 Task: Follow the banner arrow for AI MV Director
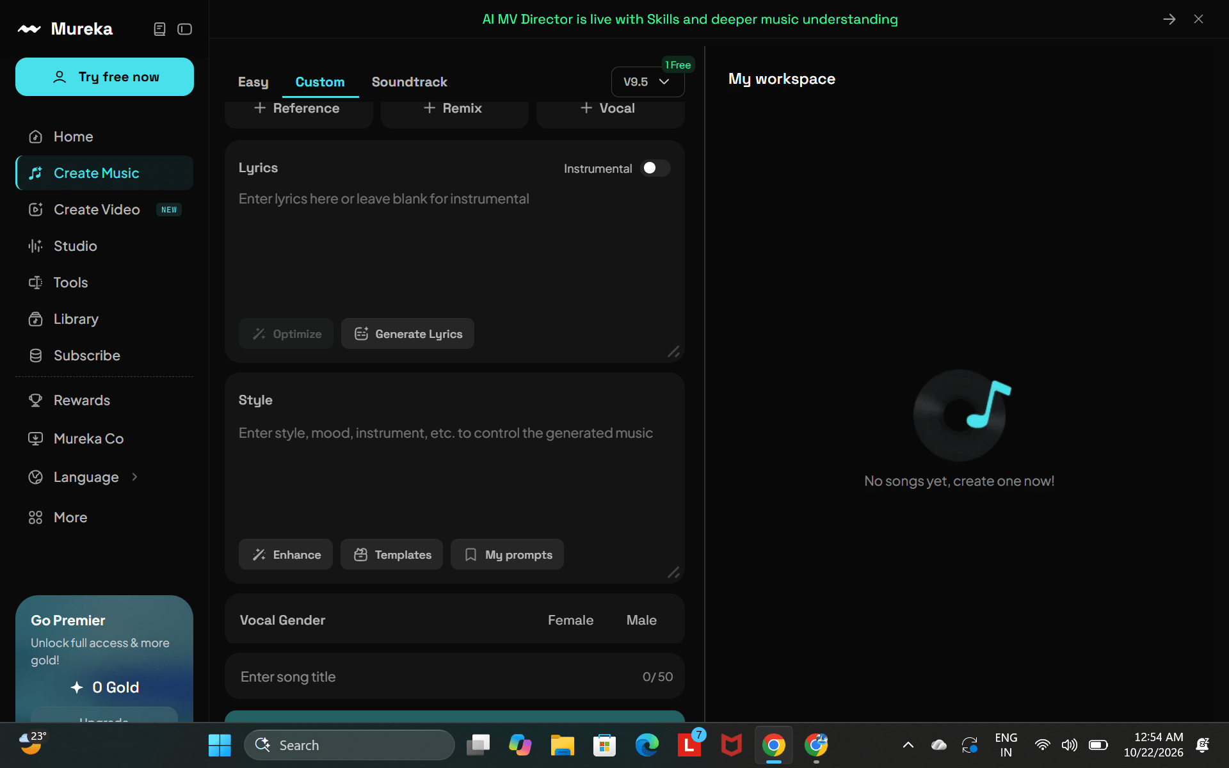click(1169, 19)
